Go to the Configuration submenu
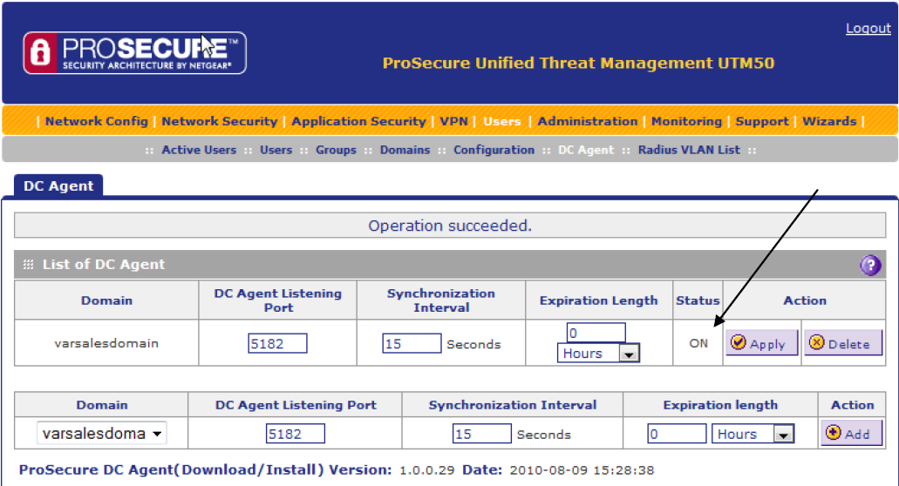Image resolution: width=899 pixels, height=486 pixels. (494, 150)
